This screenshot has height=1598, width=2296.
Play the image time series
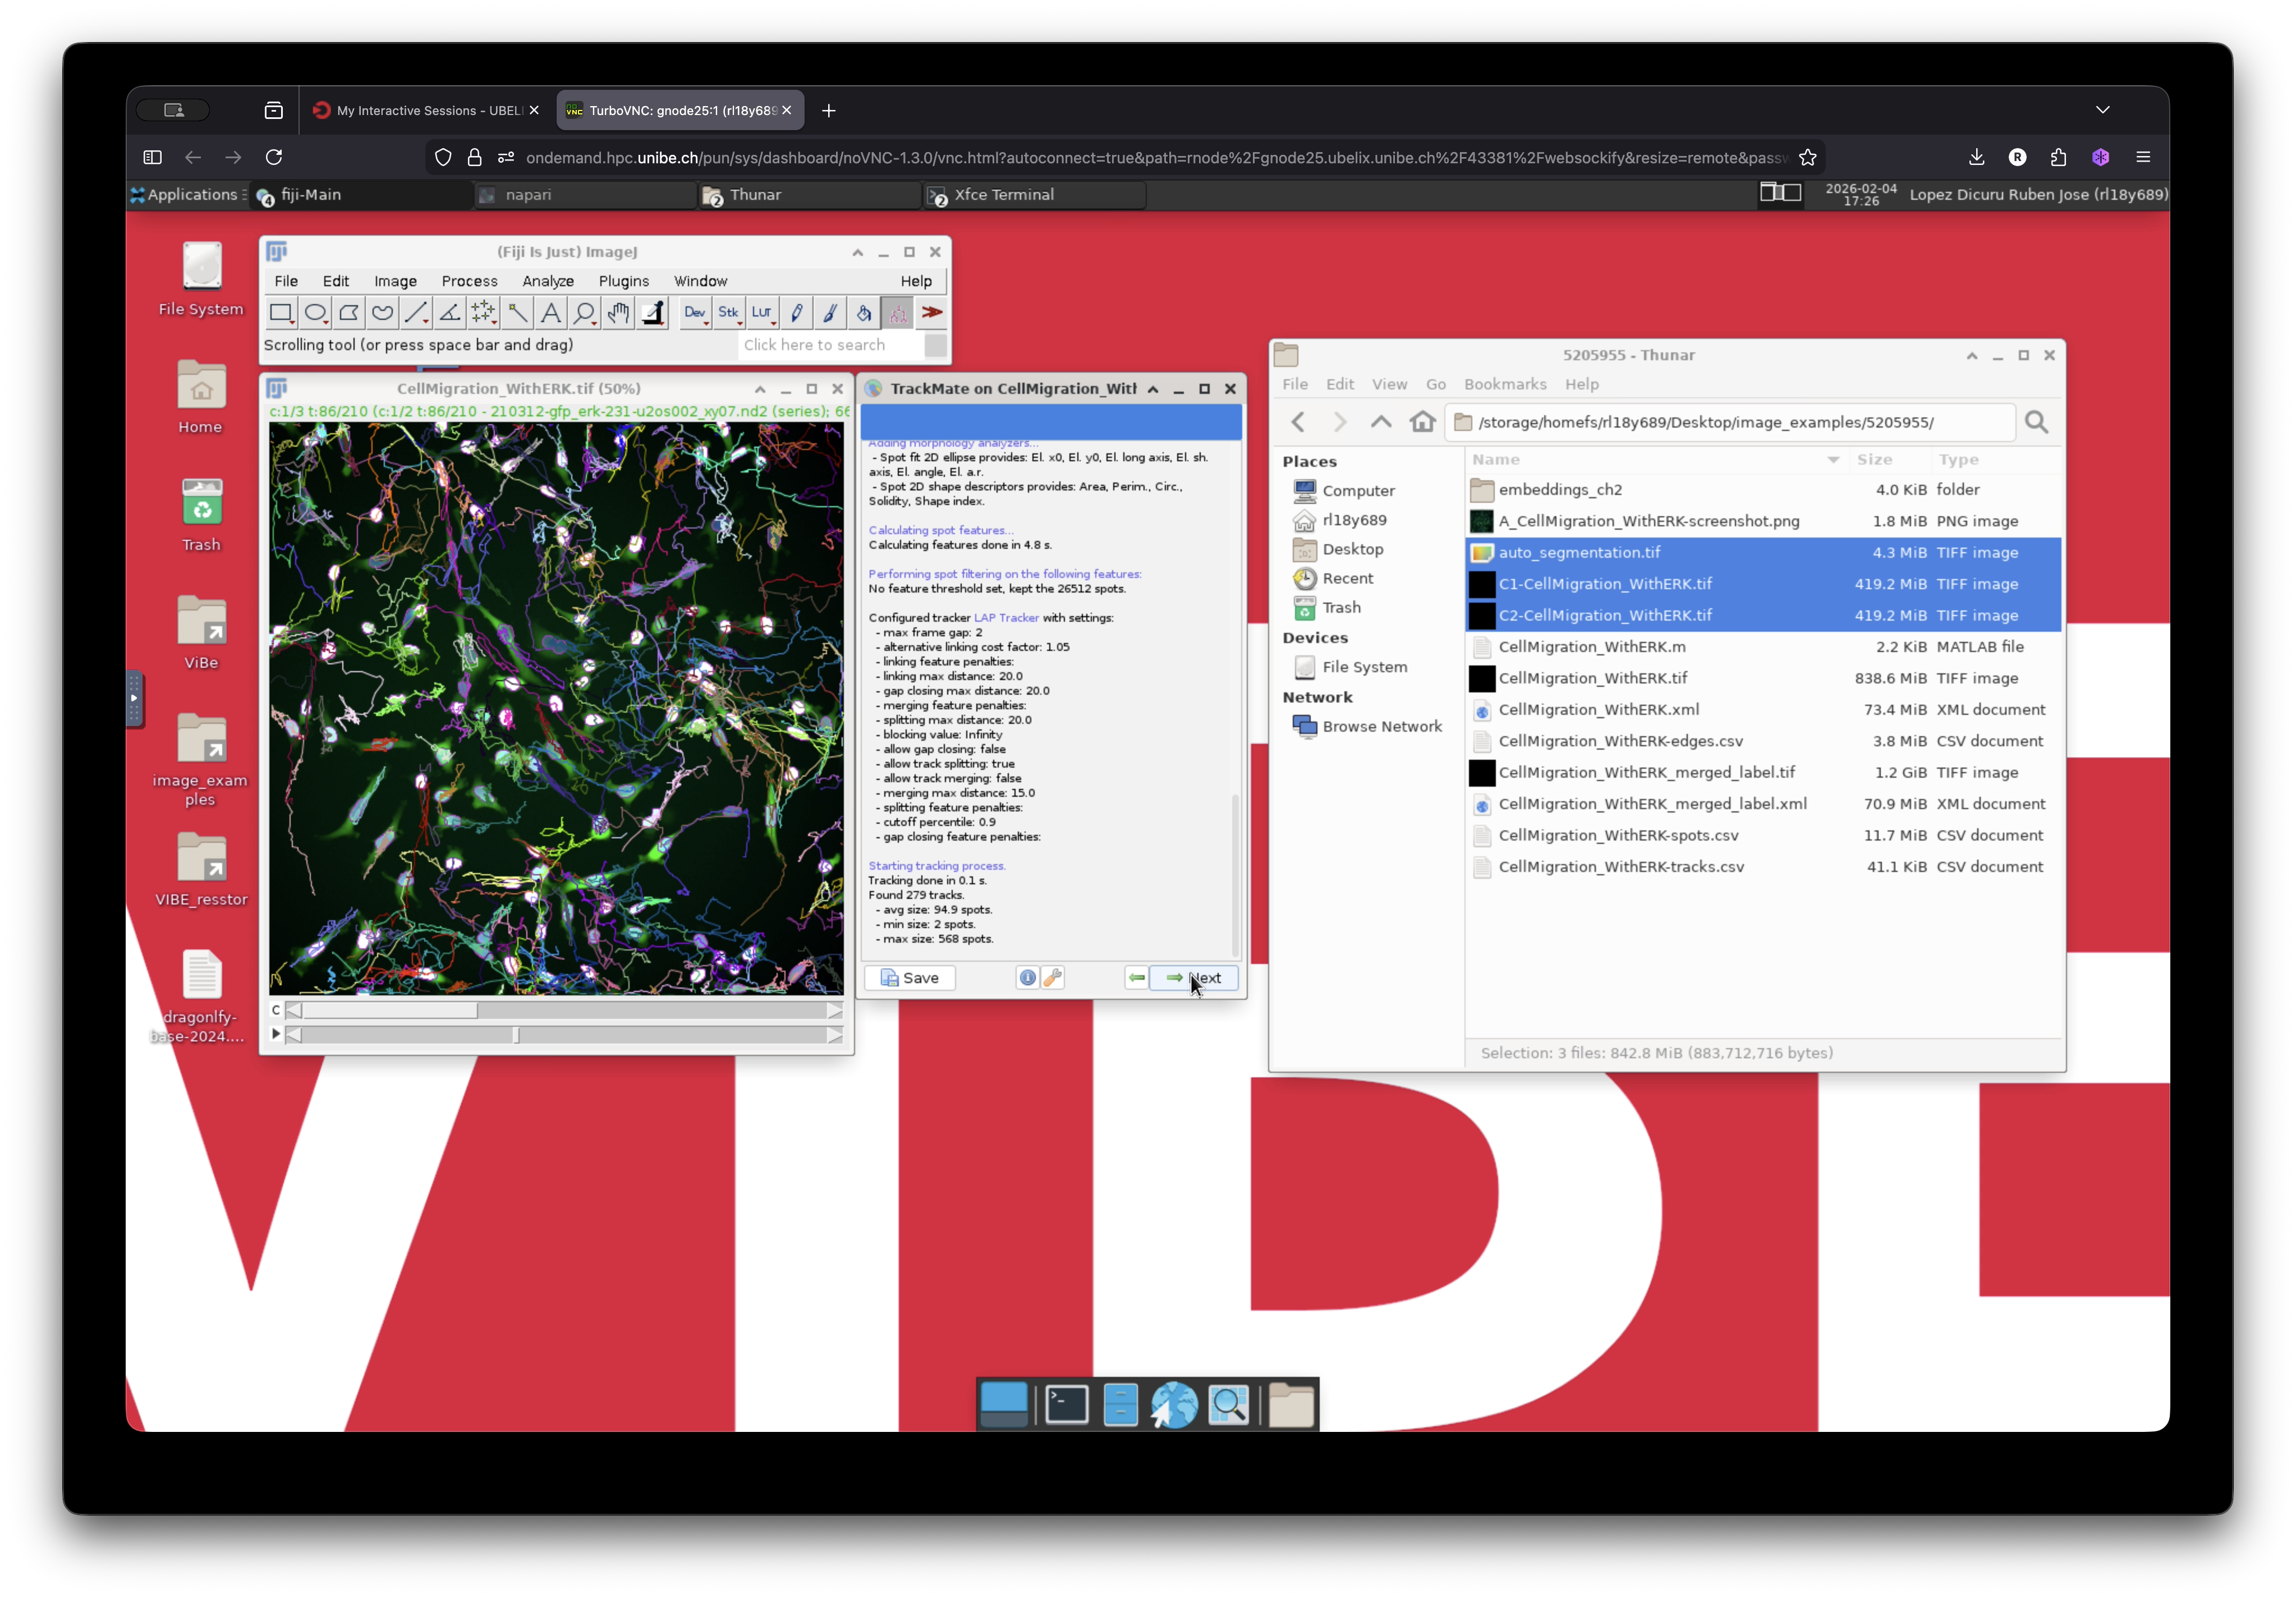(276, 1034)
